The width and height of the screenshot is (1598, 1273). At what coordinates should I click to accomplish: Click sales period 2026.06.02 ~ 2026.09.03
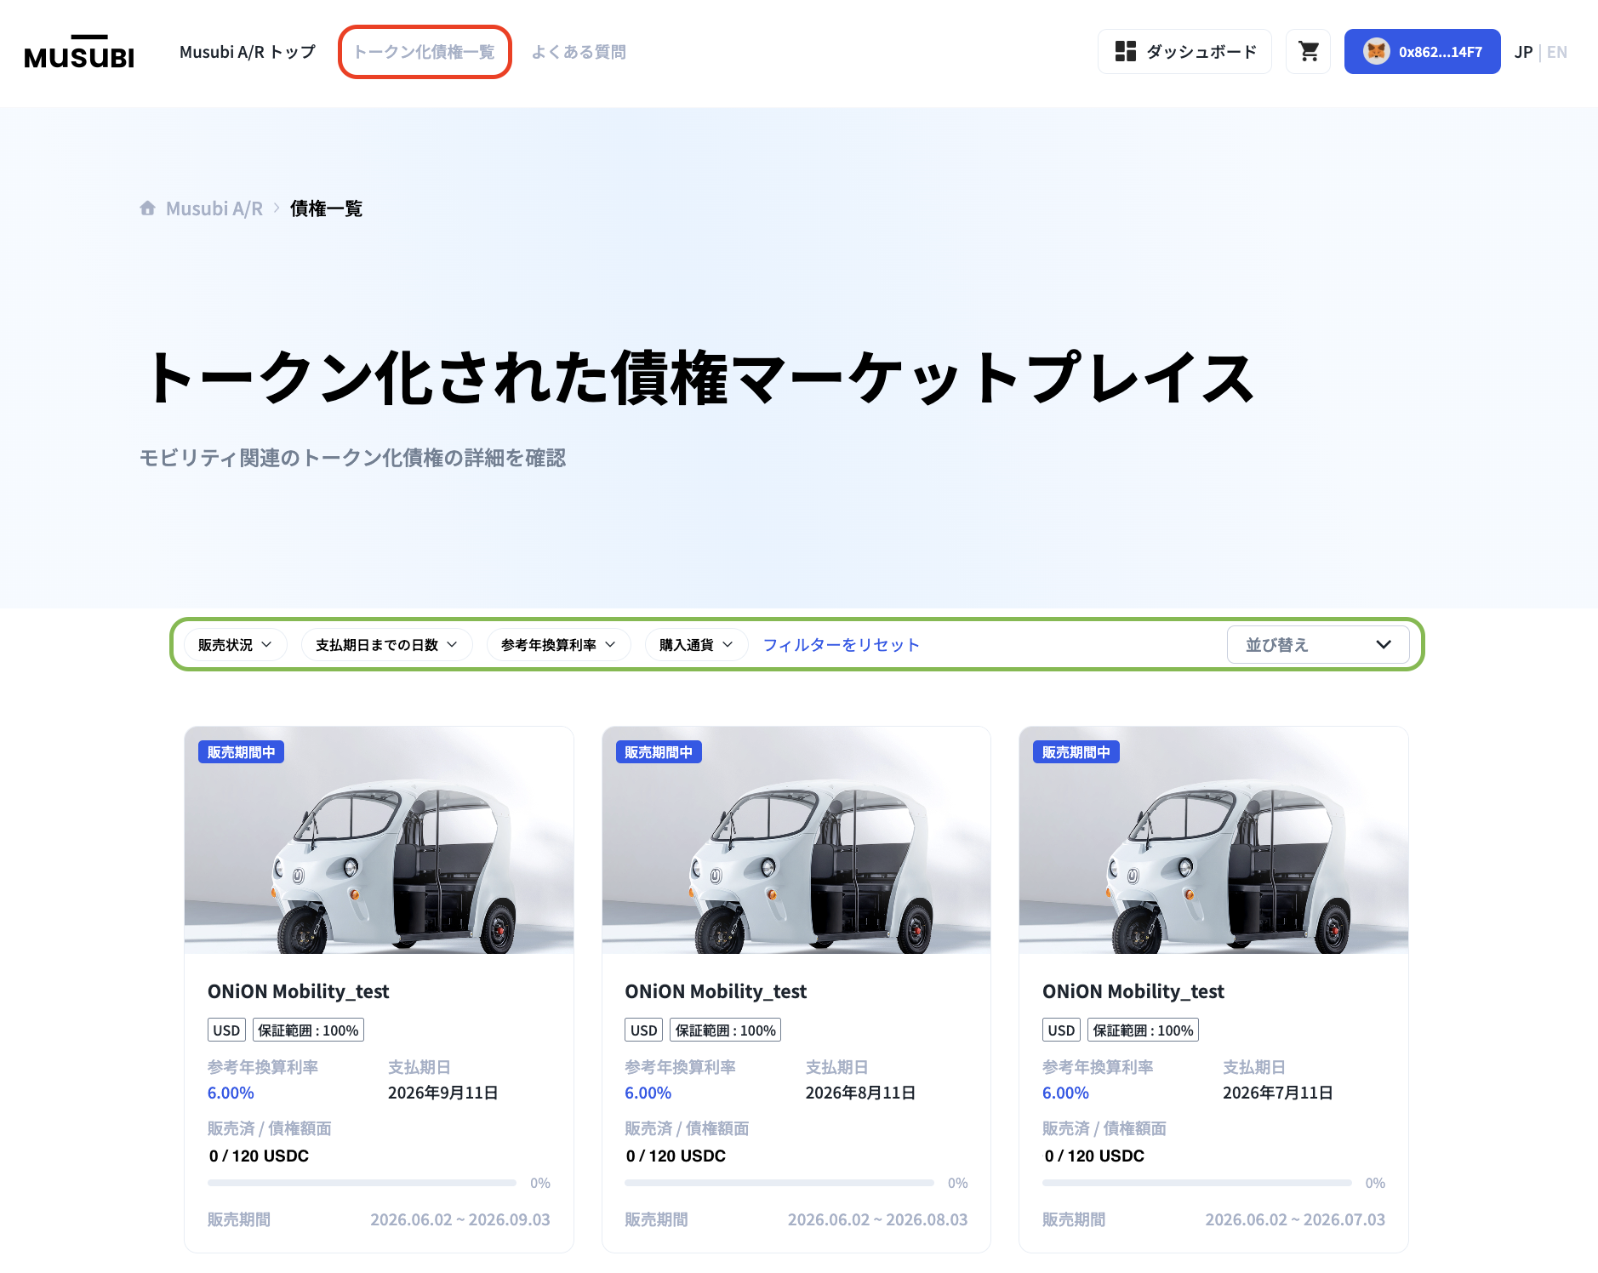coord(460,1220)
